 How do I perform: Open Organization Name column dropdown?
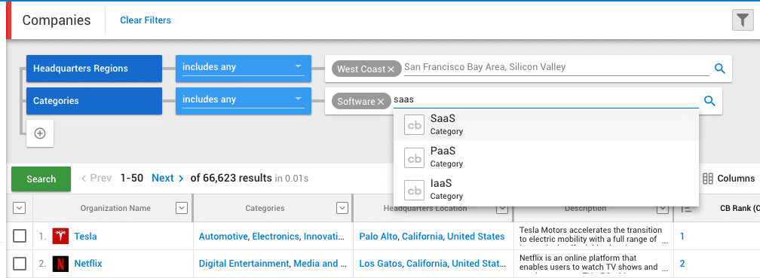[181, 208]
